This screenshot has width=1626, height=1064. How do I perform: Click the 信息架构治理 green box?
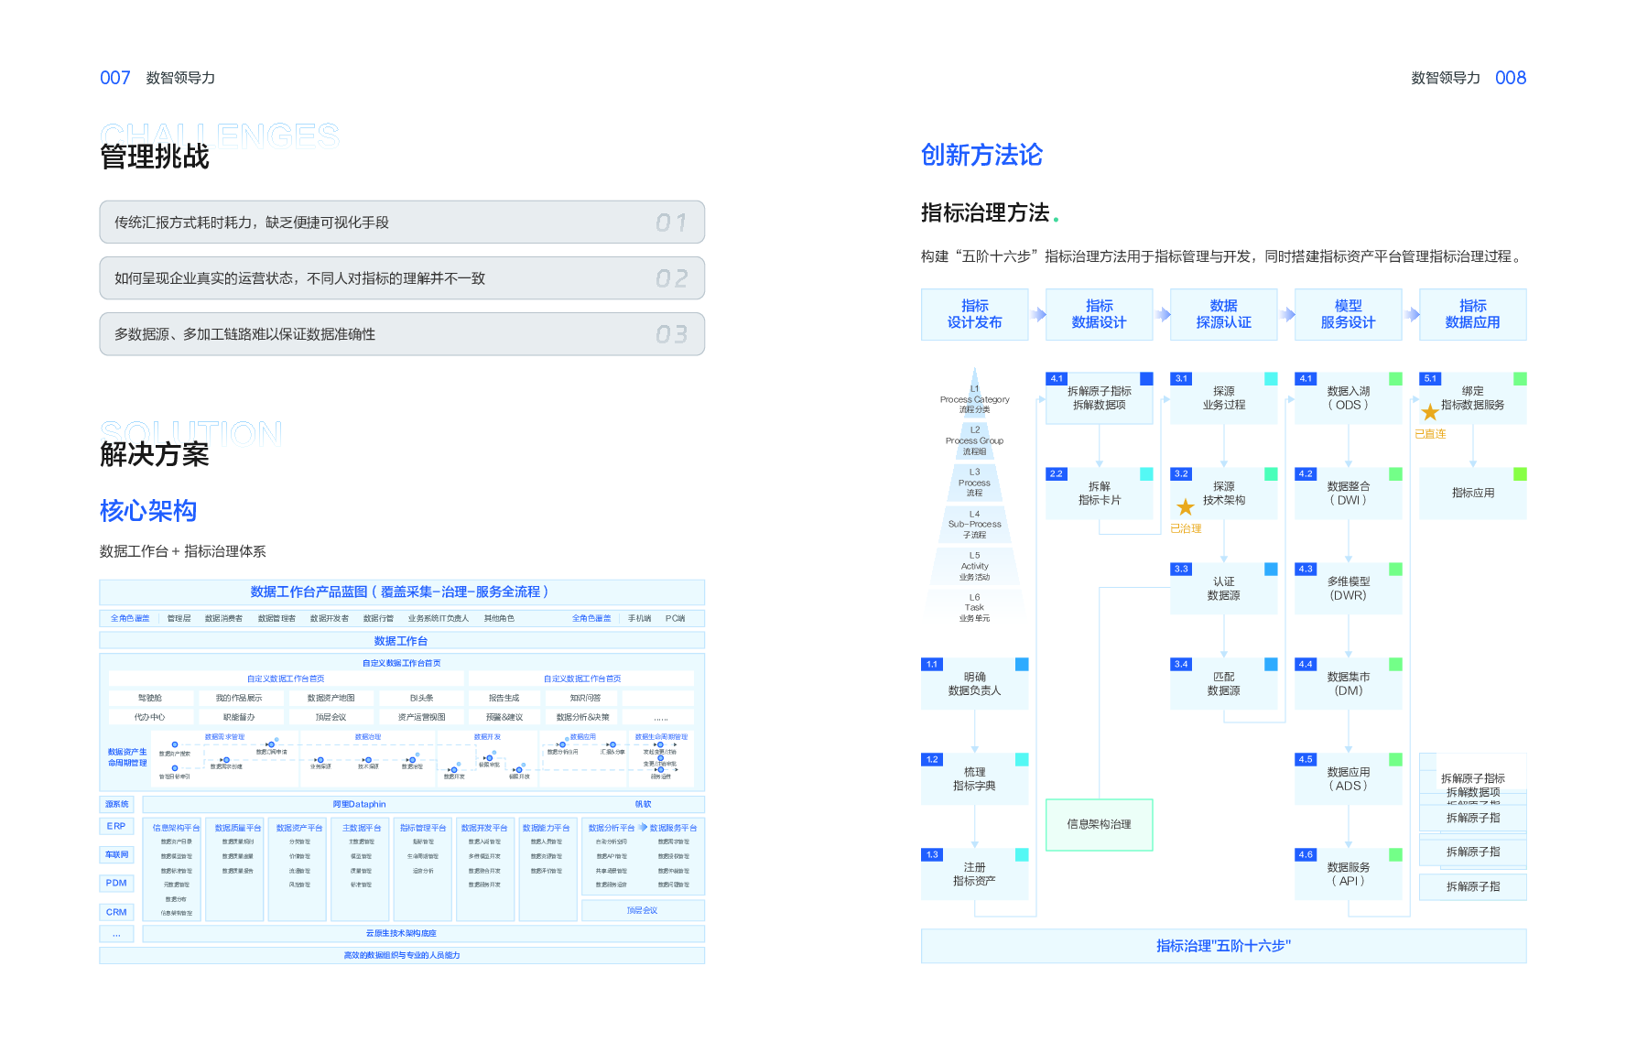1100,824
